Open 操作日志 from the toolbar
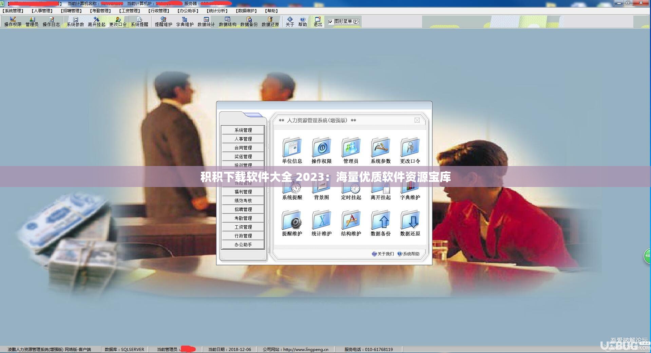This screenshot has height=353, width=651. pos(51,22)
